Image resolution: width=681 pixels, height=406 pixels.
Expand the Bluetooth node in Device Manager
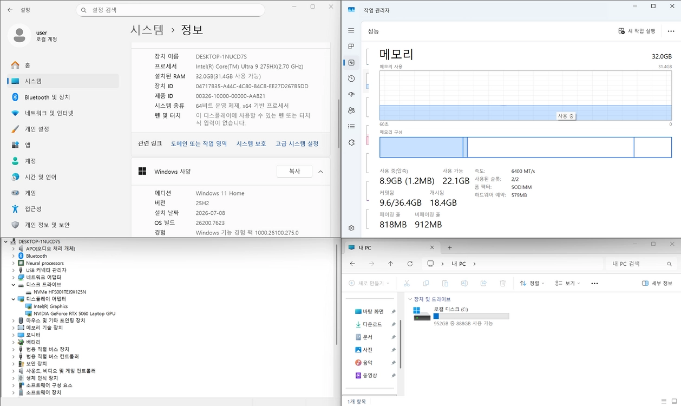14,256
